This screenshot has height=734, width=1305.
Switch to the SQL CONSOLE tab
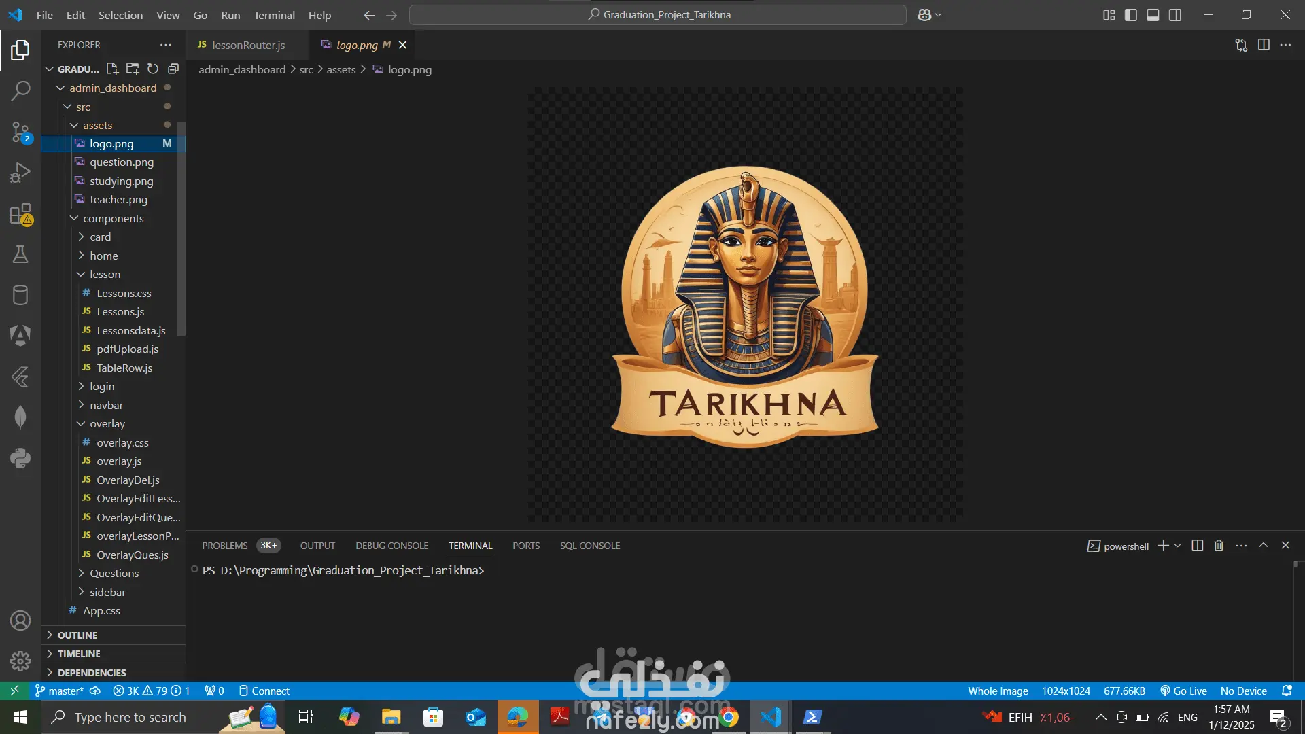590,546
